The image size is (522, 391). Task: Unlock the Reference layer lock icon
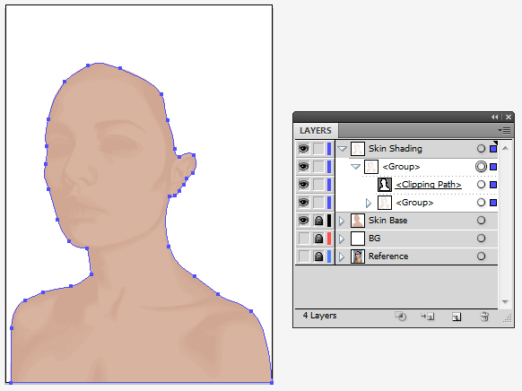[x=318, y=256]
